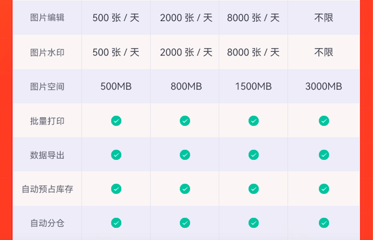The image size is (373, 240).
Task: Click the 图片空间 row label
Action: point(47,87)
